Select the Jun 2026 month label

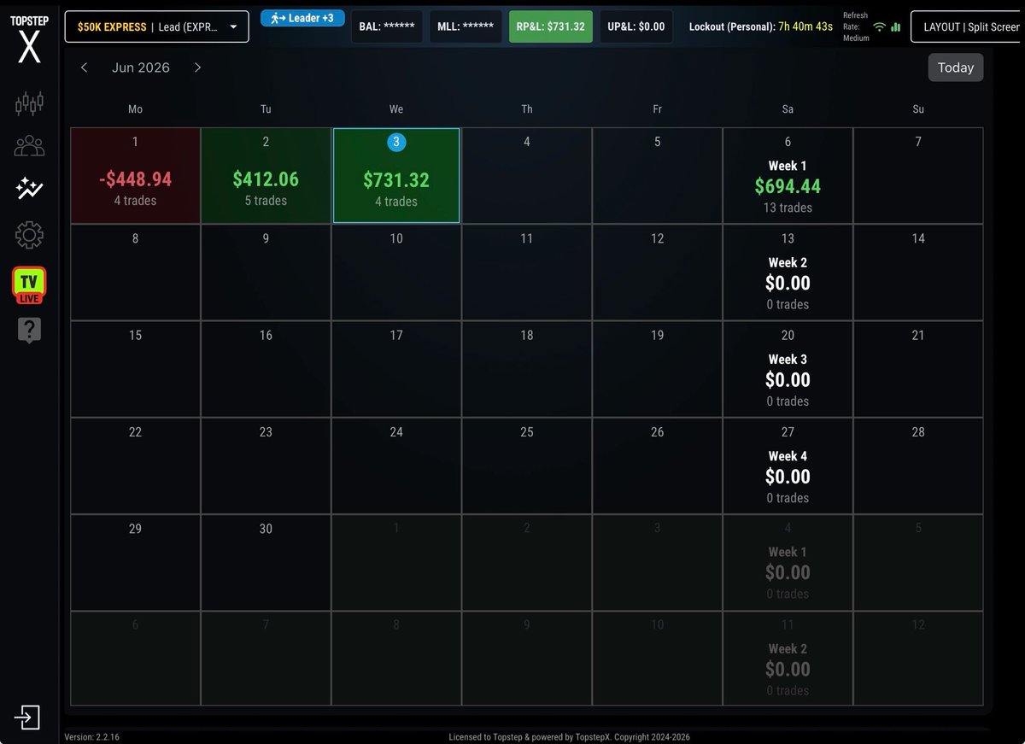pos(141,67)
